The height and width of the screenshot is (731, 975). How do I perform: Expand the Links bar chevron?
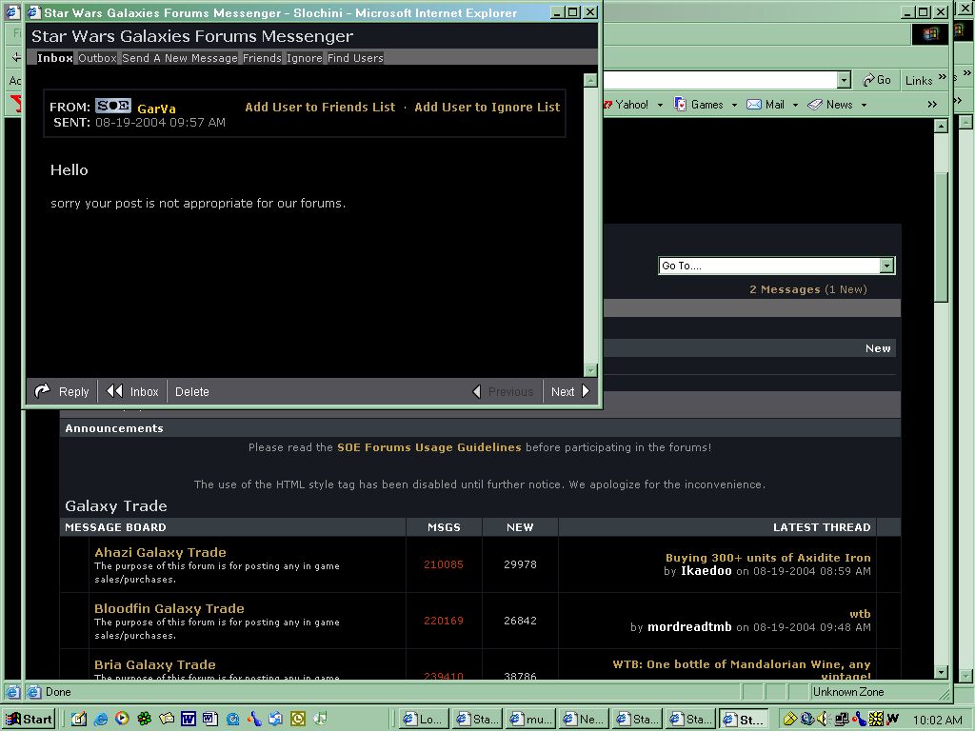942,77
